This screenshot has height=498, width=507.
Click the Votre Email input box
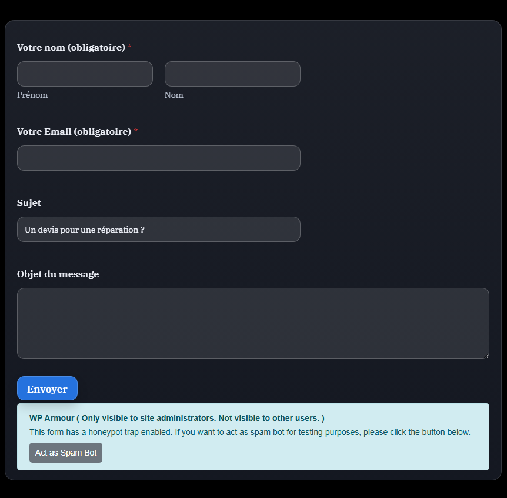point(158,158)
